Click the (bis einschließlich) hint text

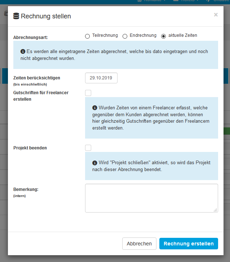tap(30, 84)
